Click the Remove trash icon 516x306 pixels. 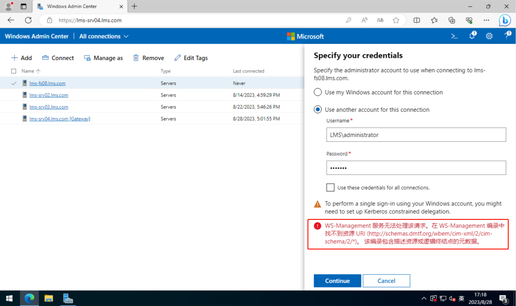136,58
